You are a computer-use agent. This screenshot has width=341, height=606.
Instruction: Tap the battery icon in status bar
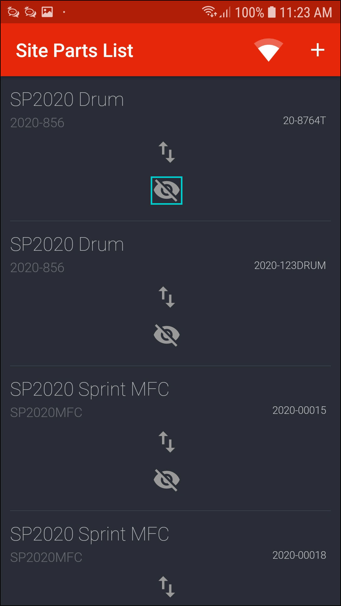click(271, 12)
